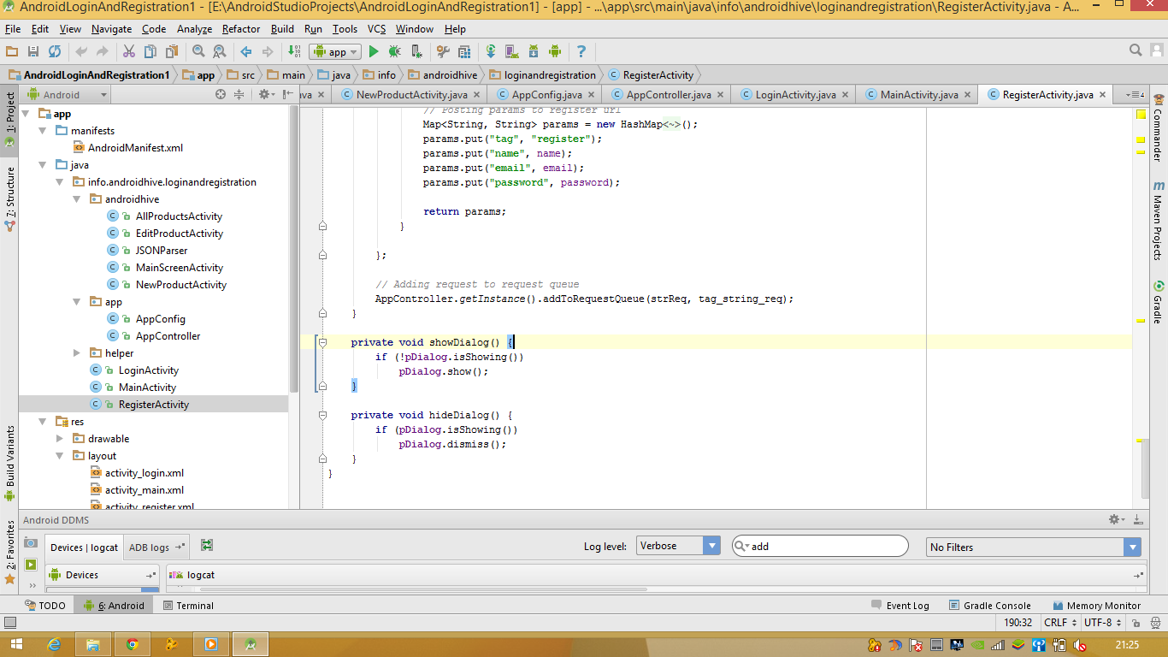This screenshot has height=657, width=1168.
Task: Click the Save All floppy disk icon
Action: 33,52
